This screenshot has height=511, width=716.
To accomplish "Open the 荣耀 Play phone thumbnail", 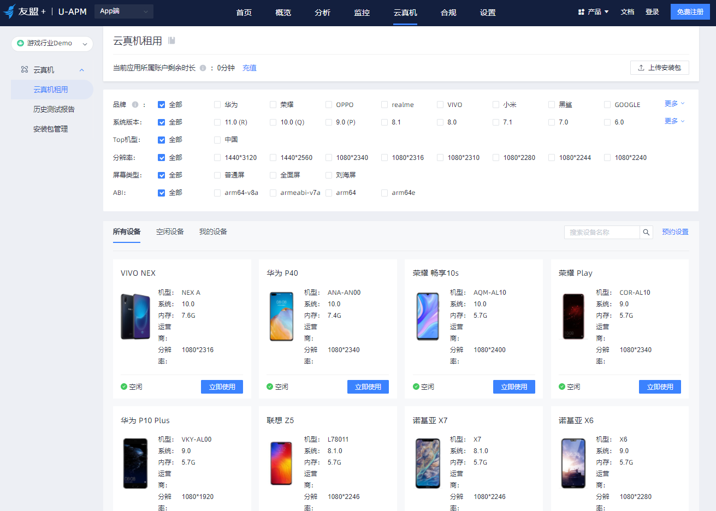I will [x=573, y=317].
